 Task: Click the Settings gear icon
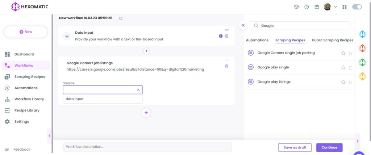click(7, 122)
